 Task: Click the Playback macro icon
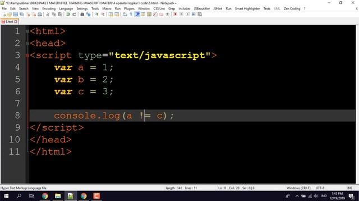click(187, 14)
